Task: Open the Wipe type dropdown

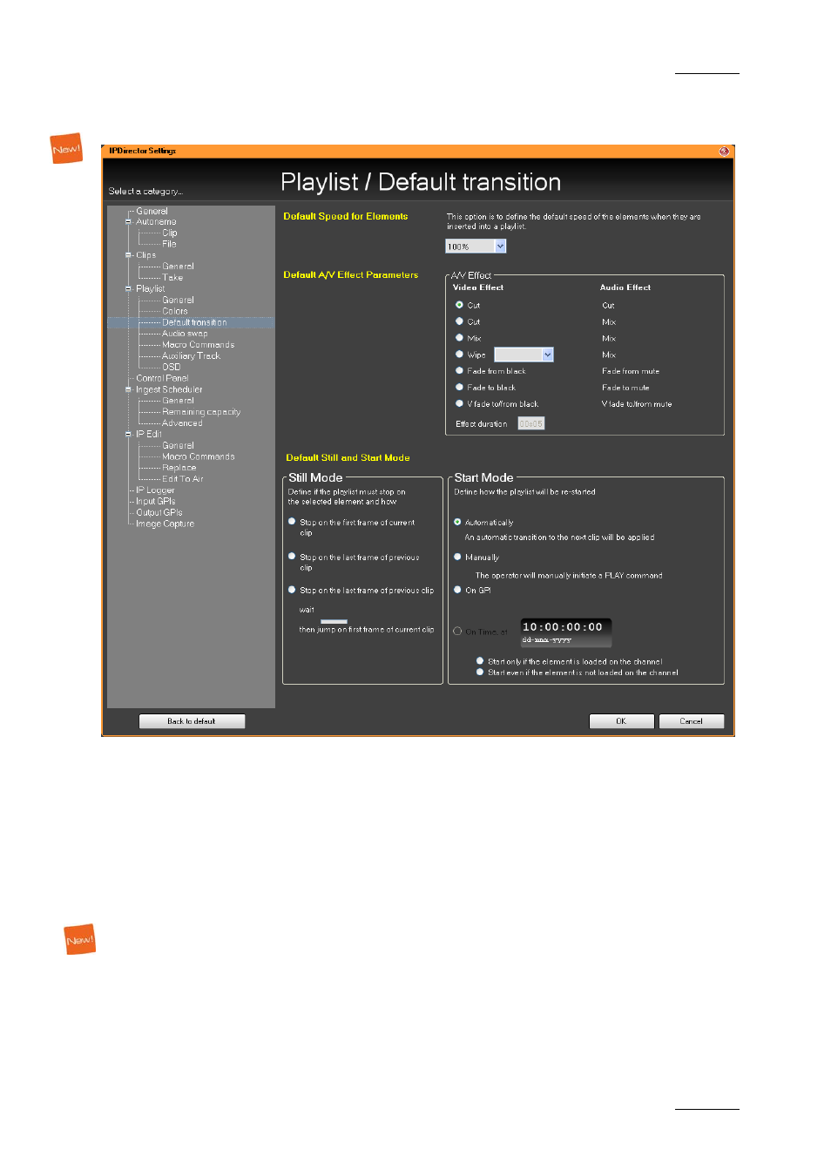Action: tap(548, 355)
